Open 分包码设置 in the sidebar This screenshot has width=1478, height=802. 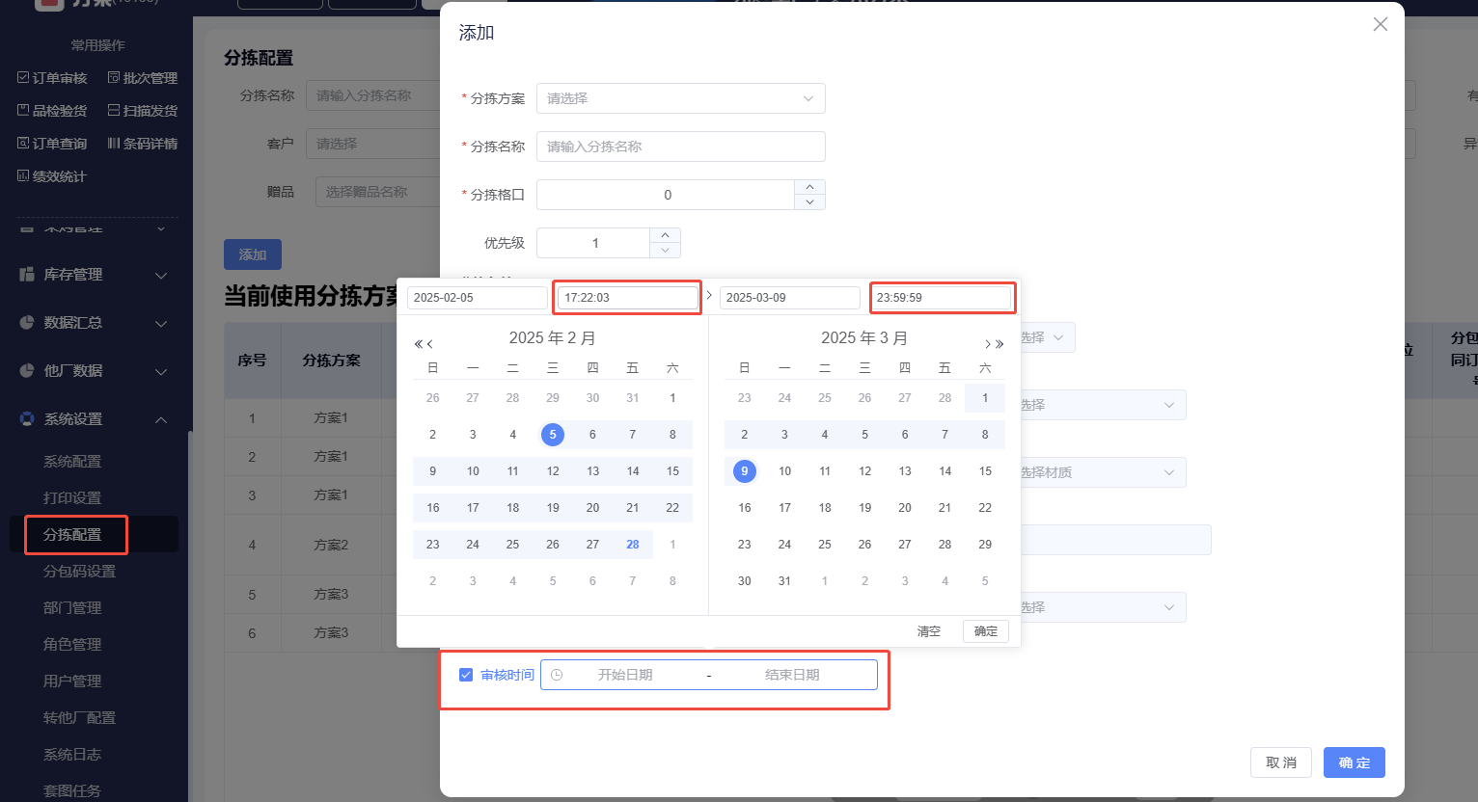79,572
